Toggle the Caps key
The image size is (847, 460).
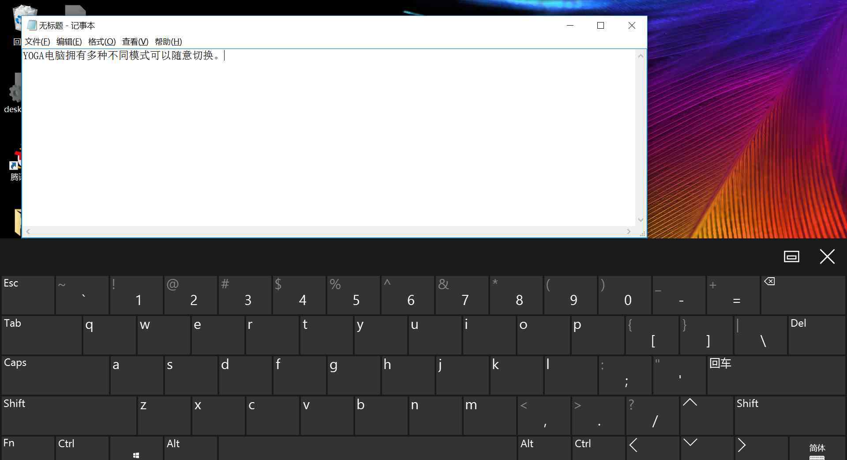coord(55,375)
